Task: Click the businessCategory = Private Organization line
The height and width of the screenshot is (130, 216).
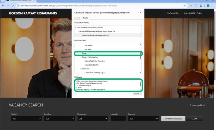Action: tap(91, 90)
